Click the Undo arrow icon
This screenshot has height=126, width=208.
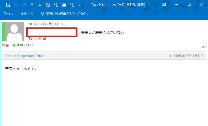[x=16, y=5]
